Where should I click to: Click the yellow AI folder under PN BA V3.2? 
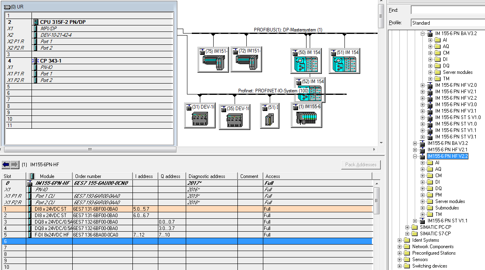coord(437,40)
